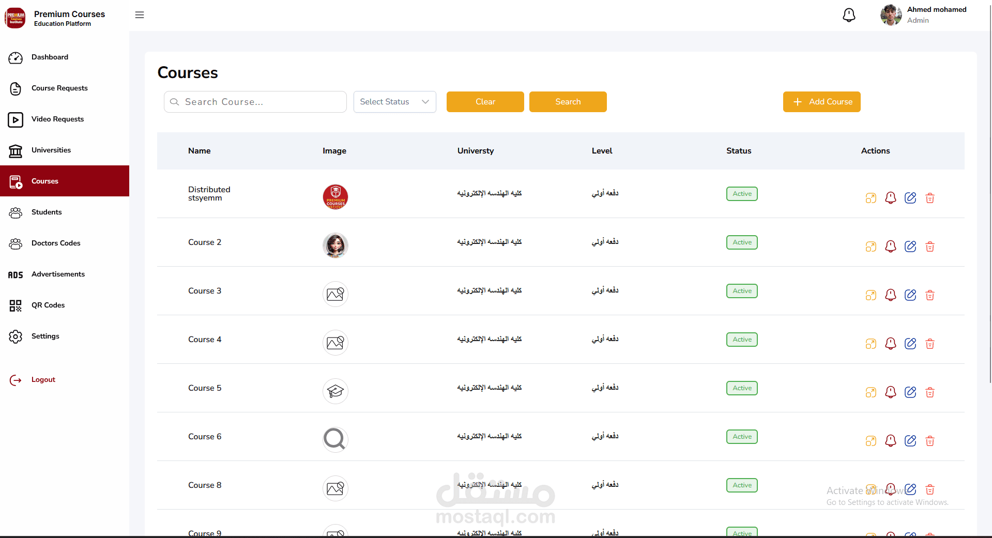Image resolution: width=992 pixels, height=538 pixels.
Task: Open Video Requests in sidebar
Action: pos(65,119)
